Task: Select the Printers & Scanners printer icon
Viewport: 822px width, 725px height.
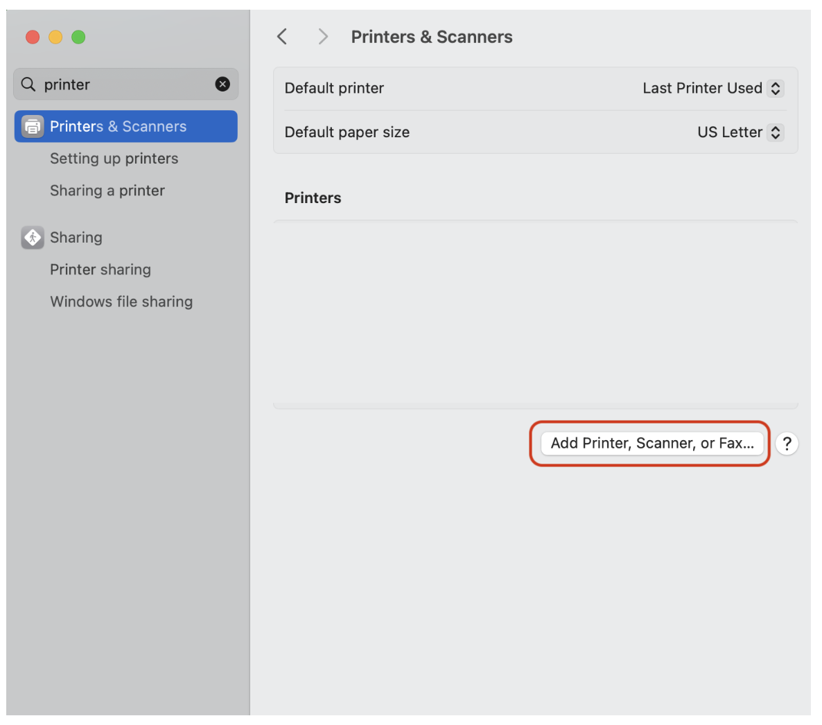Action: [x=32, y=126]
